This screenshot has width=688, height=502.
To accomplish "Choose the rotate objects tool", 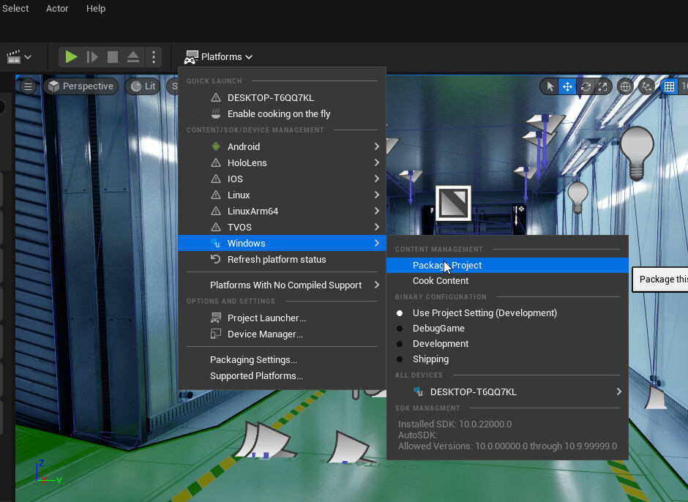I will tap(585, 86).
